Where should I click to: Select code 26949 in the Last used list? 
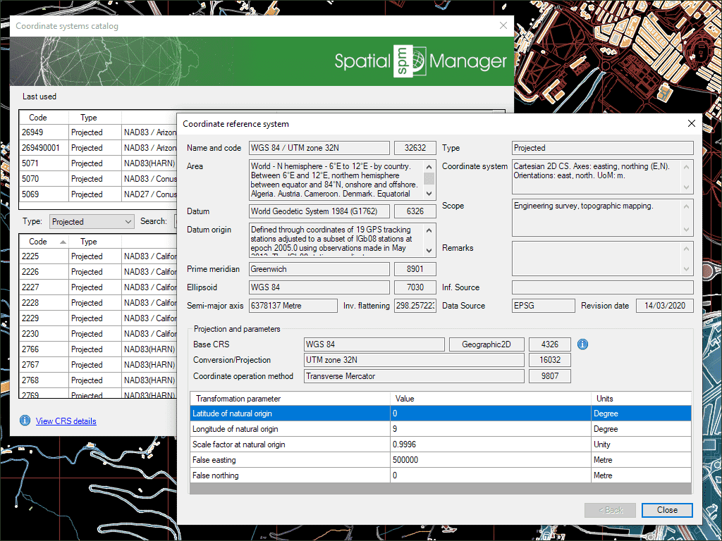coord(44,132)
